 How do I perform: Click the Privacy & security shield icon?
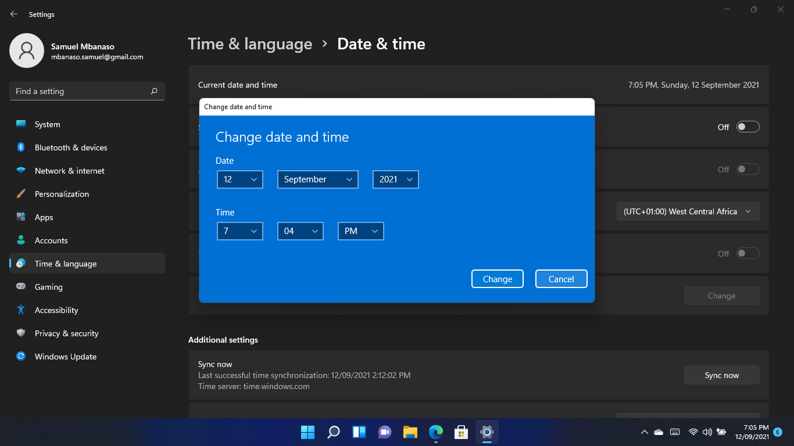click(21, 333)
